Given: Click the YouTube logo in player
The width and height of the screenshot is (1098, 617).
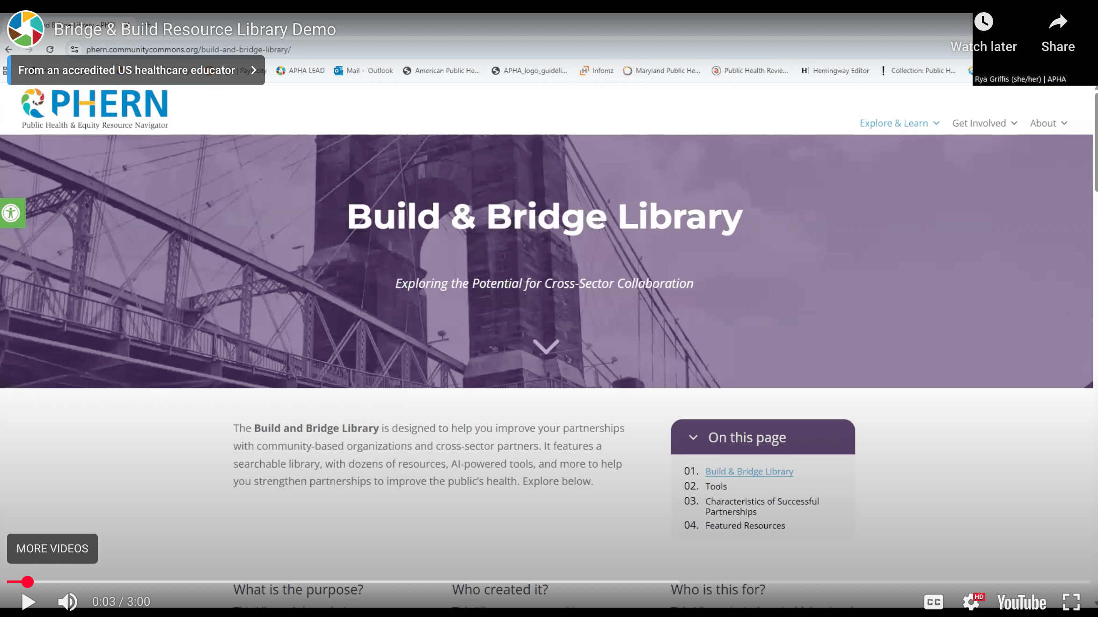Looking at the screenshot, I should click(x=1021, y=602).
